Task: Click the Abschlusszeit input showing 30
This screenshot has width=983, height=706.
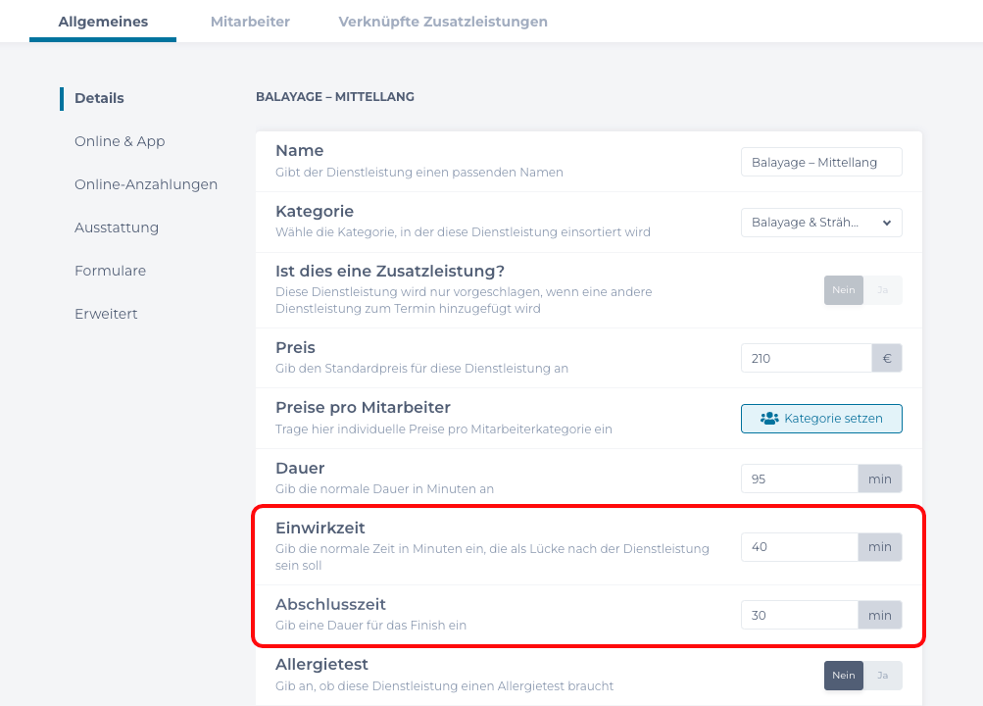Action: (x=799, y=614)
